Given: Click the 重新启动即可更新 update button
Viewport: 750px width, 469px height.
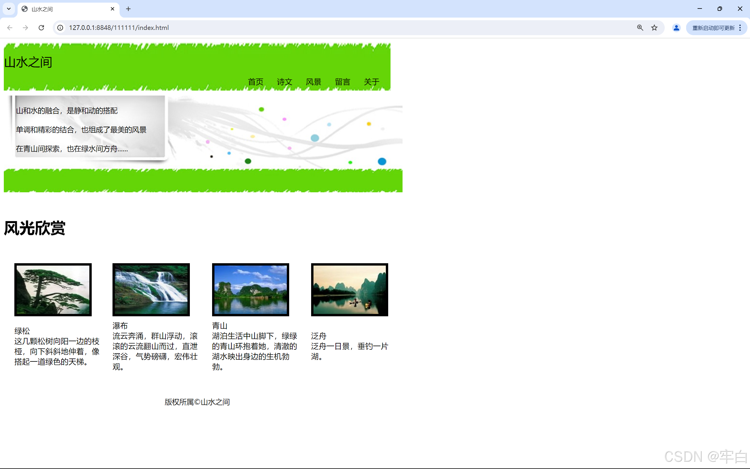Looking at the screenshot, I should tap(713, 28).
